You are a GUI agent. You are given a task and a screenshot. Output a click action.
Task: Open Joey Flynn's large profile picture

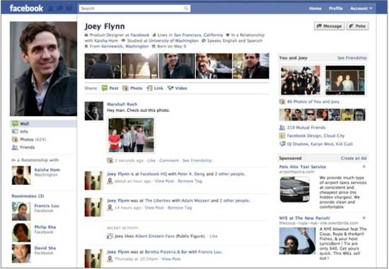[x=43, y=69]
